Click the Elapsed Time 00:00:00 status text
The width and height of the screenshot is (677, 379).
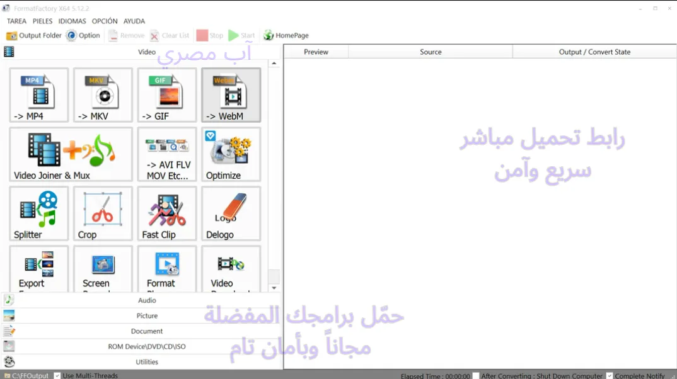(435, 376)
